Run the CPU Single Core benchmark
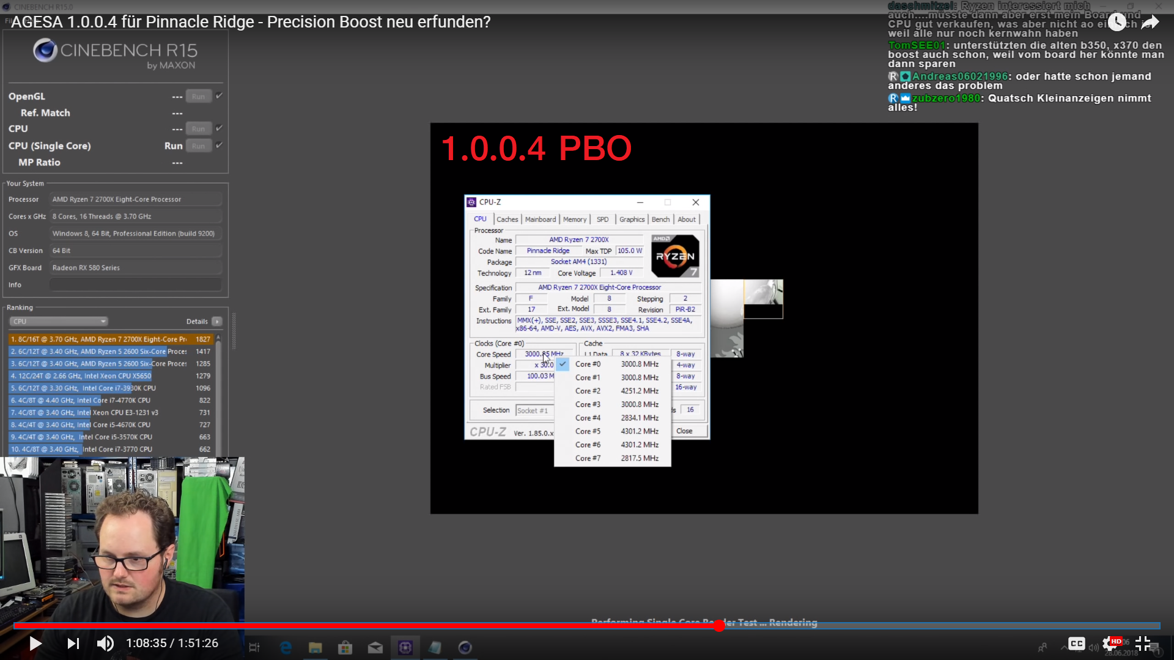 (x=198, y=146)
